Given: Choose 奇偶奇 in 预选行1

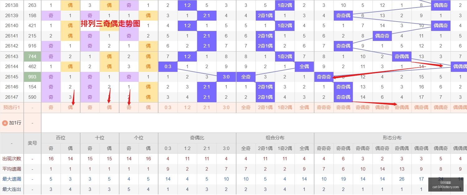Looking at the screenshot, I should [363, 107].
